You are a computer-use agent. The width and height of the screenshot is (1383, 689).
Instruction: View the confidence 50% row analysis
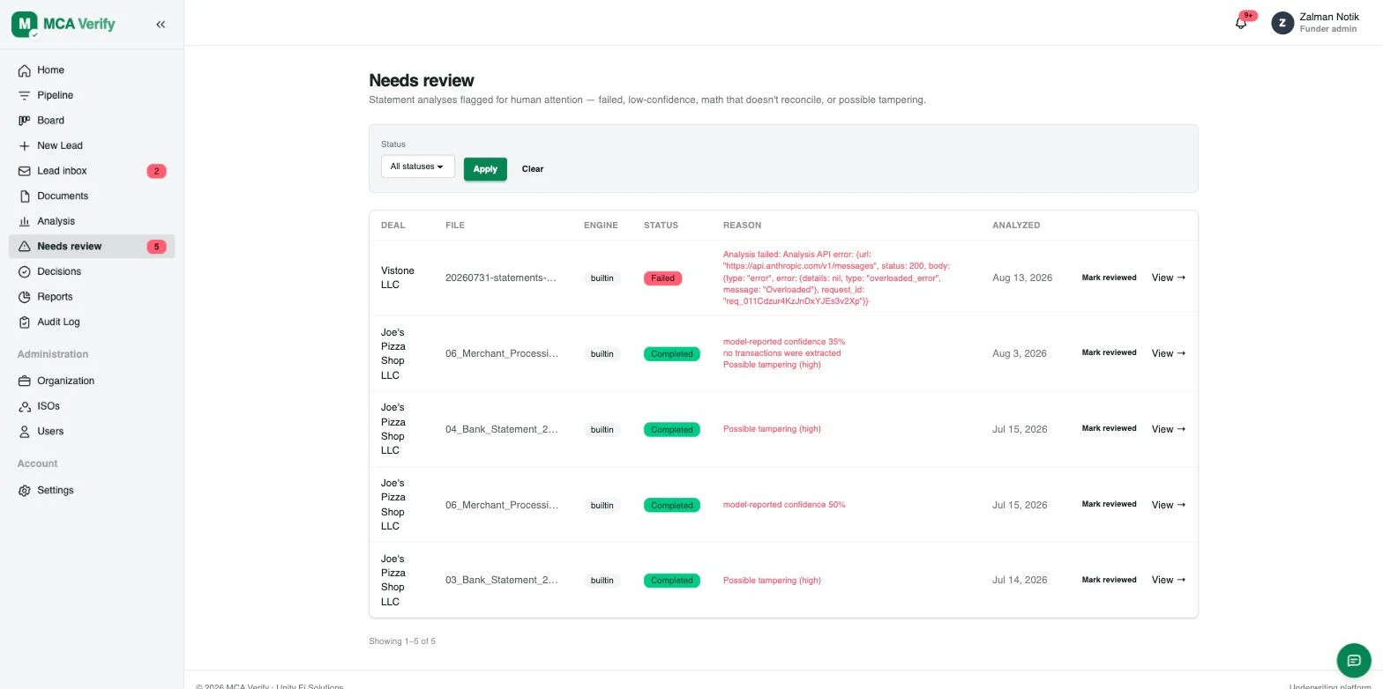(x=1169, y=505)
